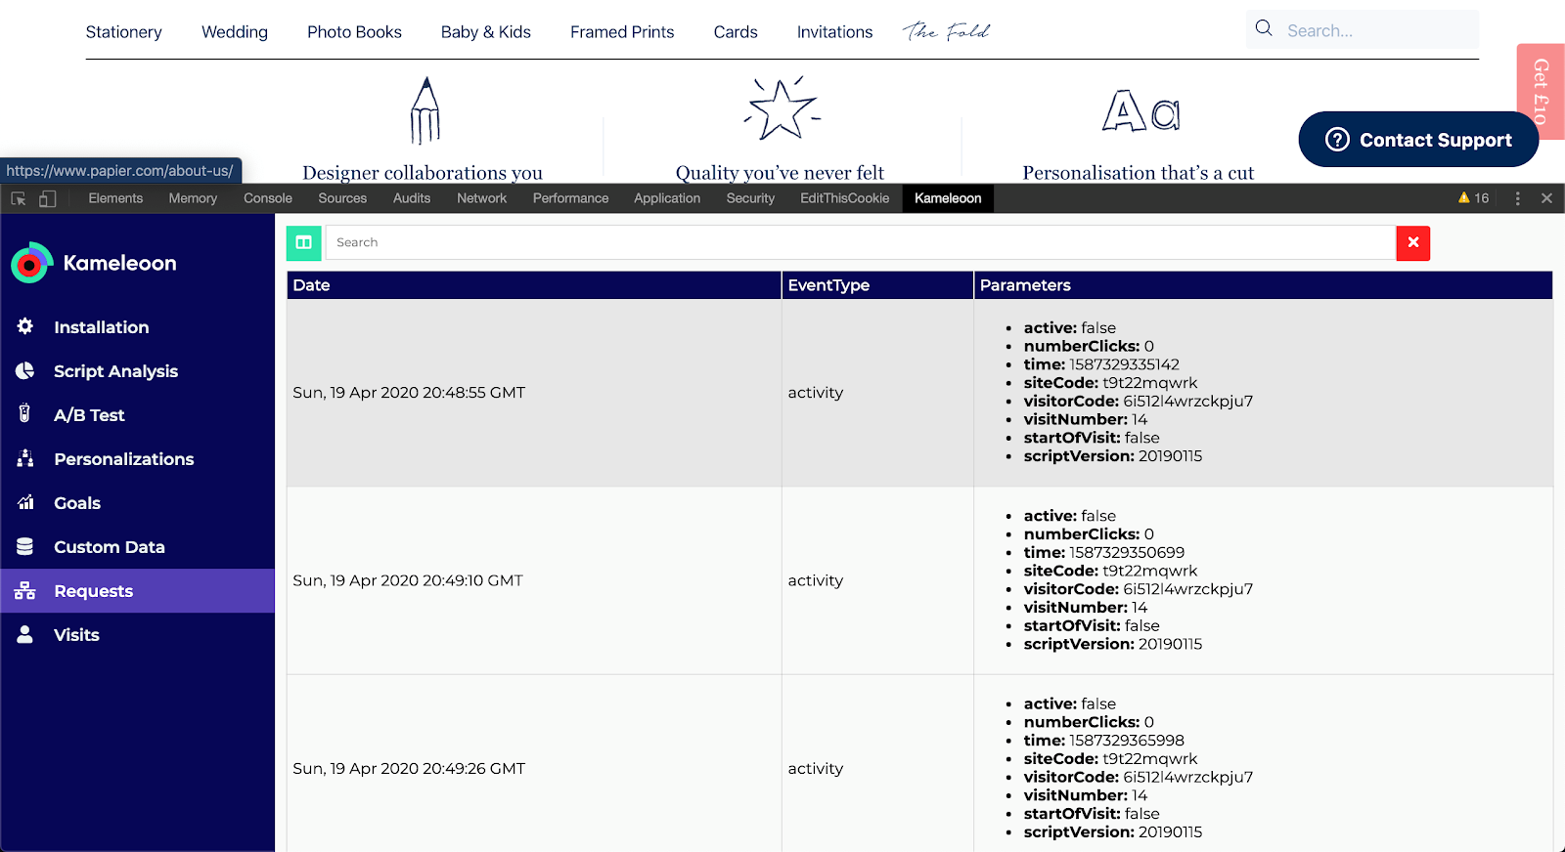Open the EditThisCookie tab
The image size is (1565, 852).
[x=845, y=198]
